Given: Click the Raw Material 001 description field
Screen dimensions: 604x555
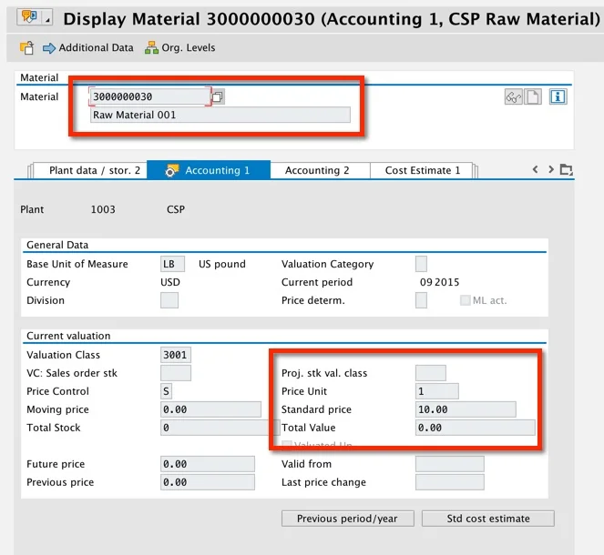Looking at the screenshot, I should tap(220, 115).
